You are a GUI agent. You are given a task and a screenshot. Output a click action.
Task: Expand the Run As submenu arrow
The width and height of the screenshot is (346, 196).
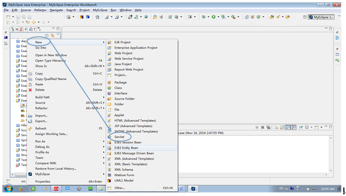click(x=103, y=141)
